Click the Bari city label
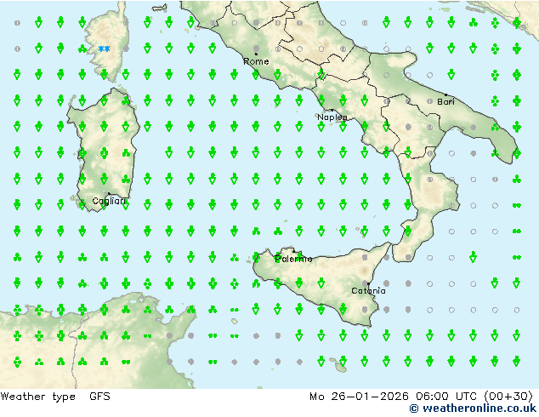 click(x=445, y=102)
